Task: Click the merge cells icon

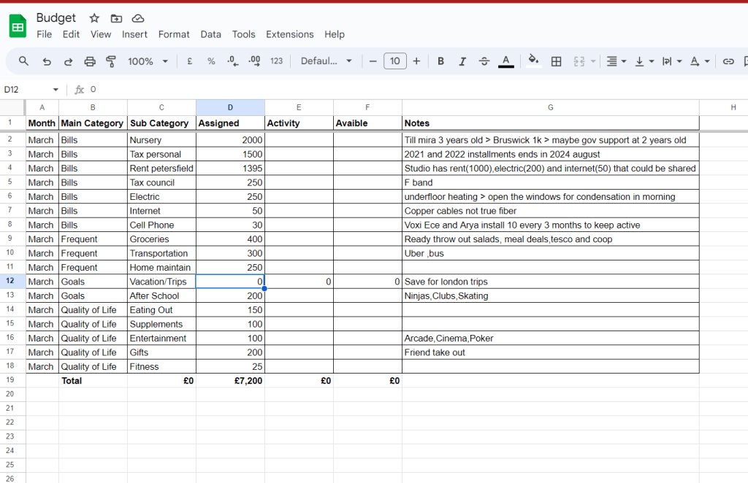Action: [x=579, y=61]
